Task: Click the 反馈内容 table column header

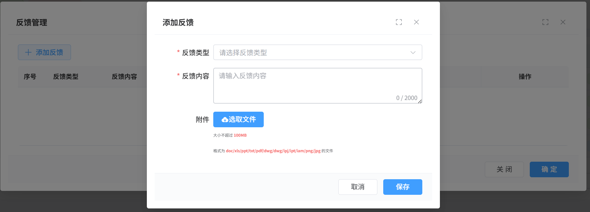Action: [x=124, y=77]
